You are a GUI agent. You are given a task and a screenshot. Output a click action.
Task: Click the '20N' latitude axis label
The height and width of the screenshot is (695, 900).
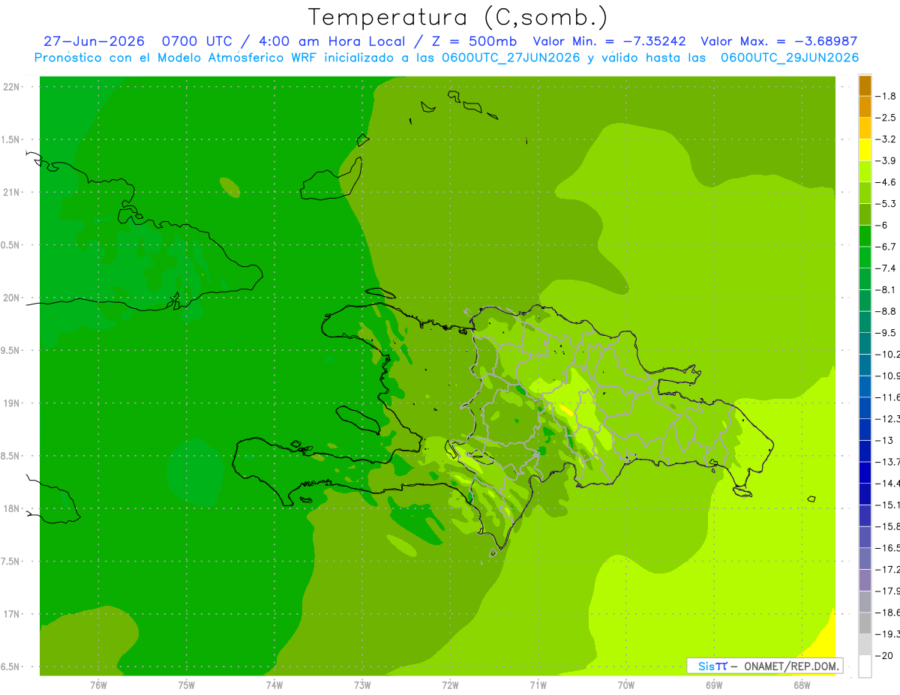pyautogui.click(x=12, y=298)
